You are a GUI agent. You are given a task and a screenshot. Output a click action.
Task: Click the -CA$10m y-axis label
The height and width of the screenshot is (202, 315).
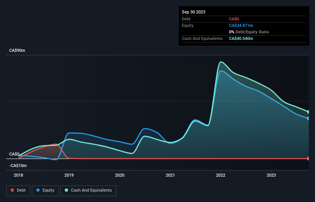coord(18,166)
